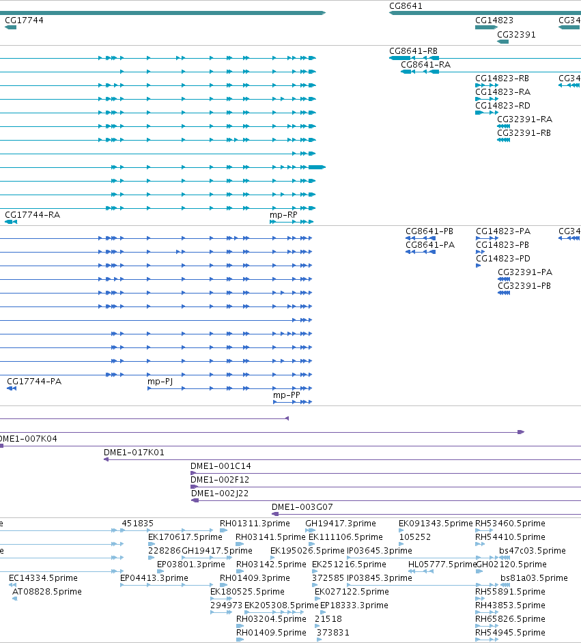
Task: Click the bs81a03.5prime EST label
Action: 534,577
